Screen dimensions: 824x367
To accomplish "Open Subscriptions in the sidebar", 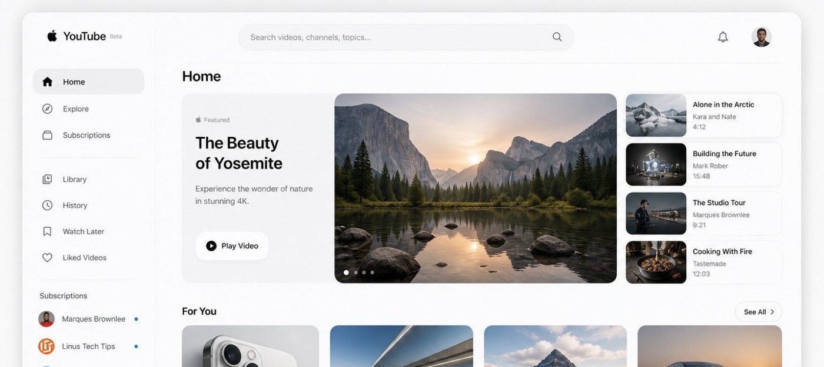I will 88,135.
